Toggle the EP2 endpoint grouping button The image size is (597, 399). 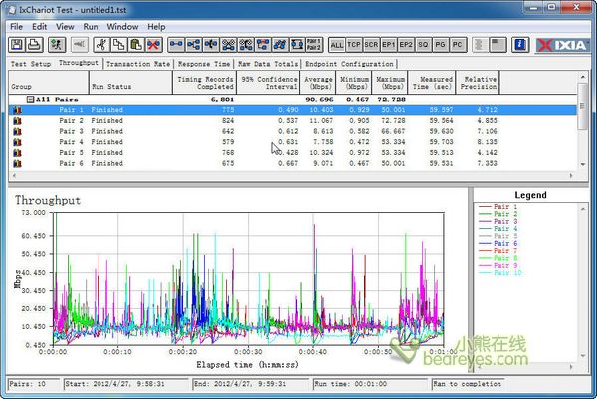[x=406, y=45]
